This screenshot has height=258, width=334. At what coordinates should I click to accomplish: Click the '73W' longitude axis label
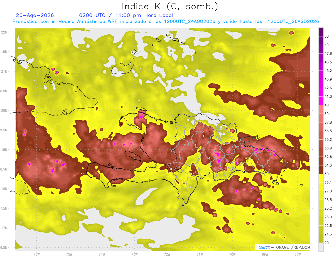134,254
